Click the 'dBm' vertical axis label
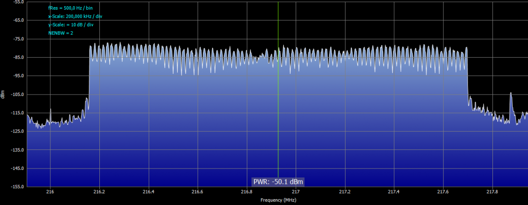The image size is (528, 205). [x=3, y=94]
